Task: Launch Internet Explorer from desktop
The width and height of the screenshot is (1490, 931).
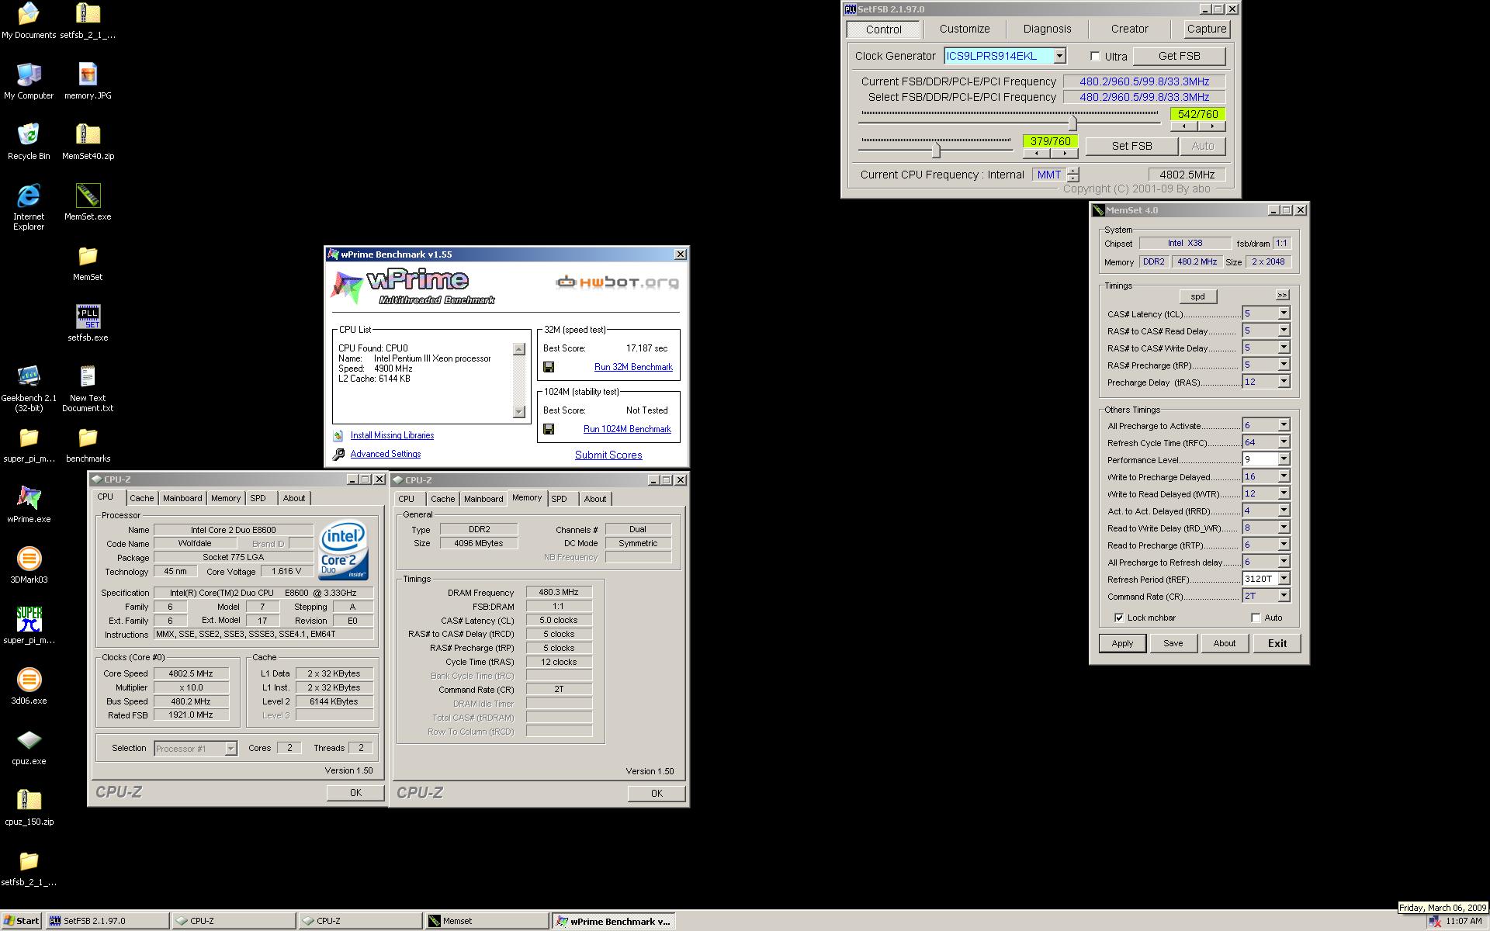Action: pyautogui.click(x=28, y=207)
